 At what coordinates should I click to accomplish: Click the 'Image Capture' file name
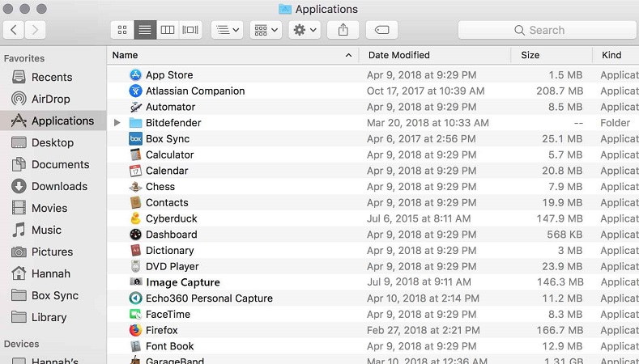183,282
